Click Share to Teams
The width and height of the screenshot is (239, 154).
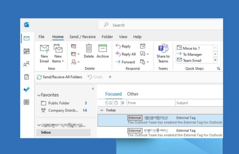coord(163,53)
